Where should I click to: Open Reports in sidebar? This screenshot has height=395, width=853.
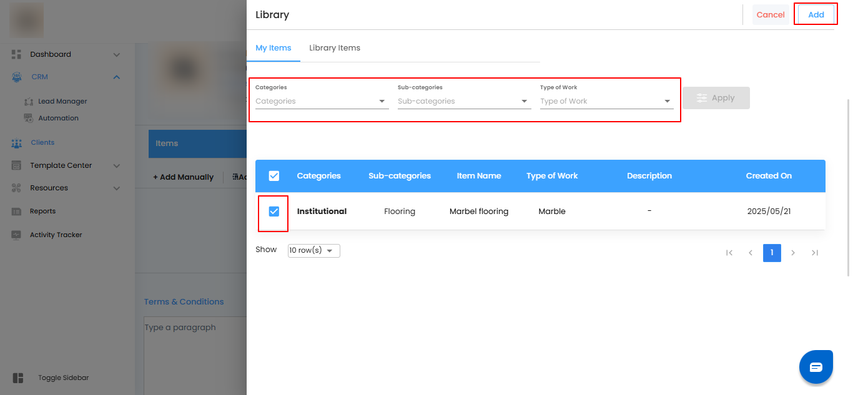[42, 212]
